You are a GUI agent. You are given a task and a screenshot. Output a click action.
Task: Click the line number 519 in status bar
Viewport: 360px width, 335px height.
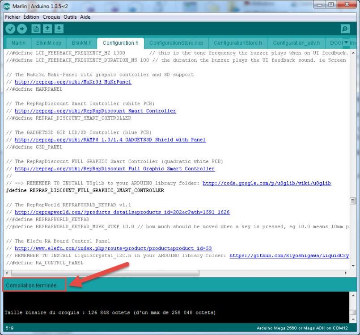[x=9, y=328]
